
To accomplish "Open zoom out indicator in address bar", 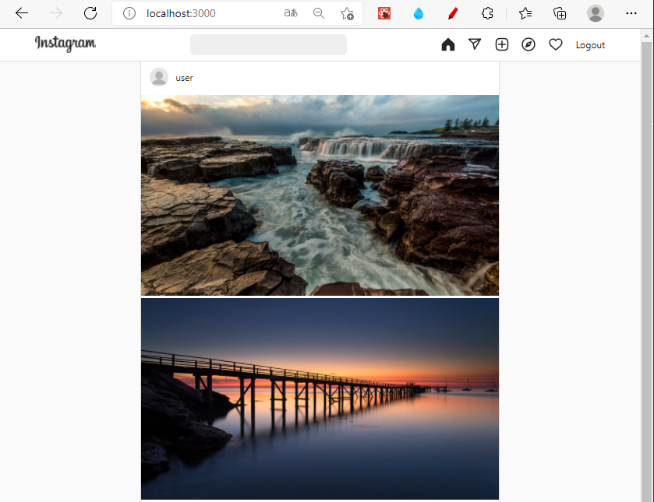I will click(x=319, y=13).
